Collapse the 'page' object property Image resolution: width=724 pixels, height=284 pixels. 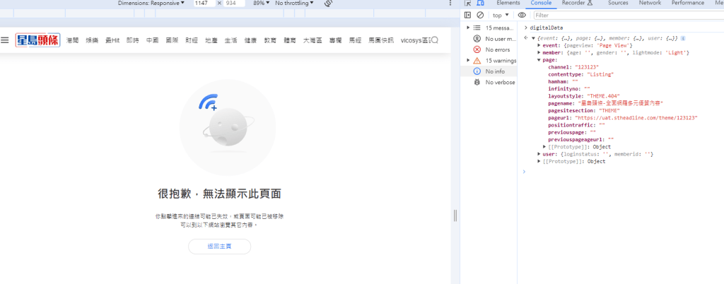539,60
